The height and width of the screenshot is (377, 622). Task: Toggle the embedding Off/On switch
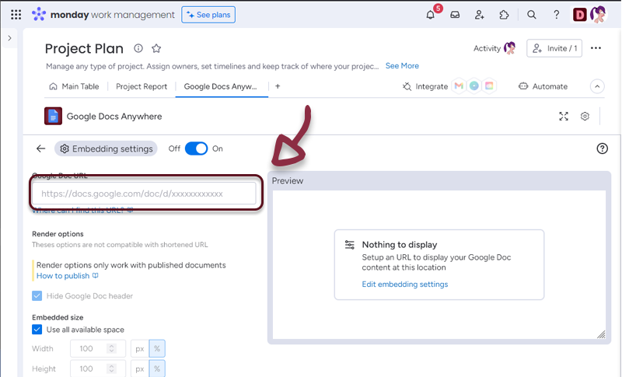coord(196,148)
